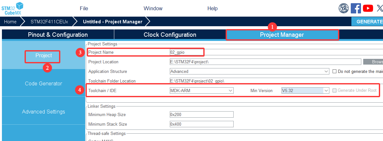Edit Minimum Heap Size field 0x200
This screenshot has height=141, width=383.
tap(202, 114)
